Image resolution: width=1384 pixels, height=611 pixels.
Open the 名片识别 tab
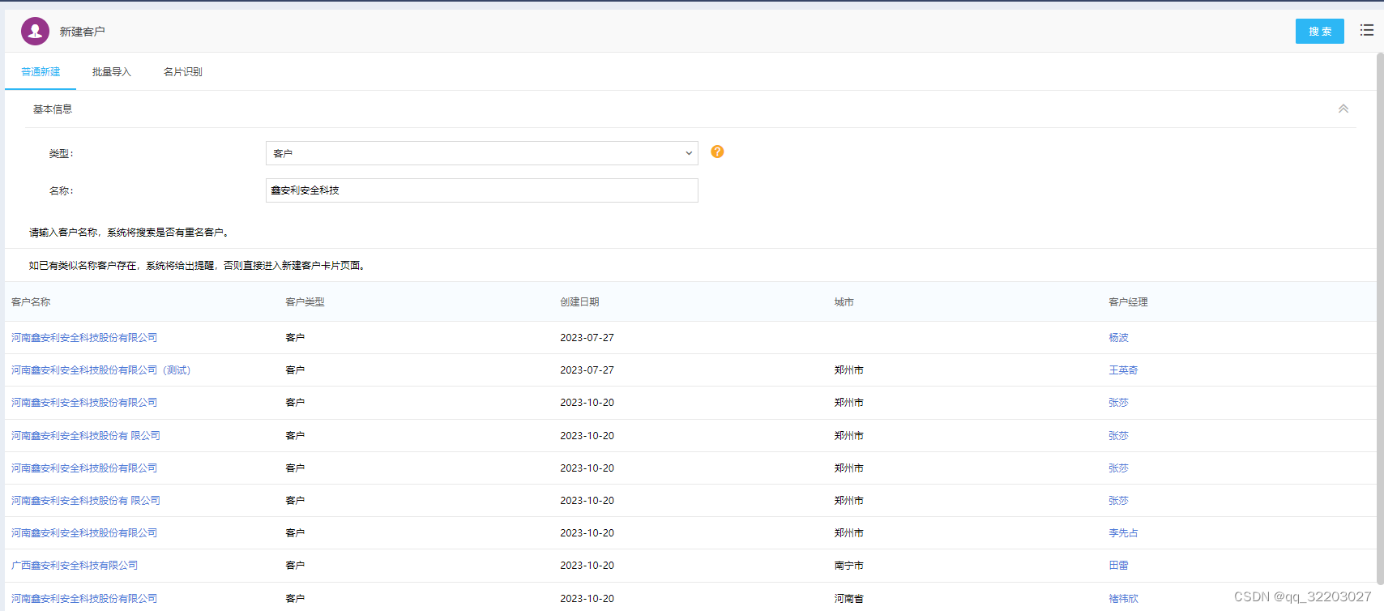pyautogui.click(x=183, y=71)
